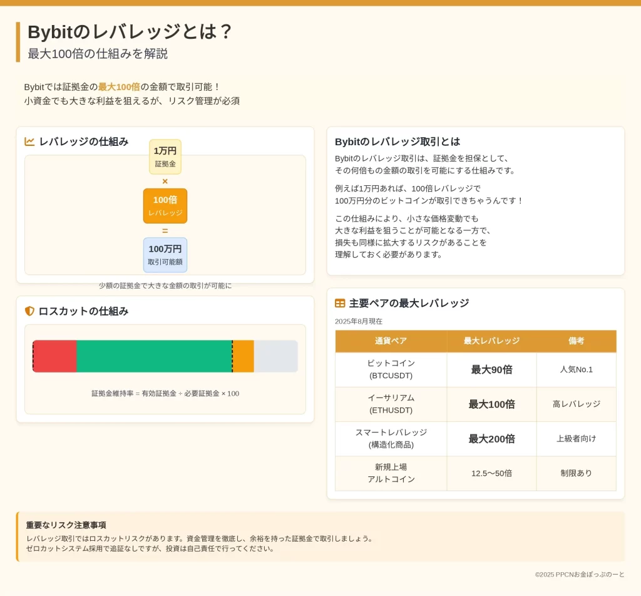The image size is (641, 596).
Task: Click the ロスカットの仕組み heading text
Action: (x=83, y=311)
